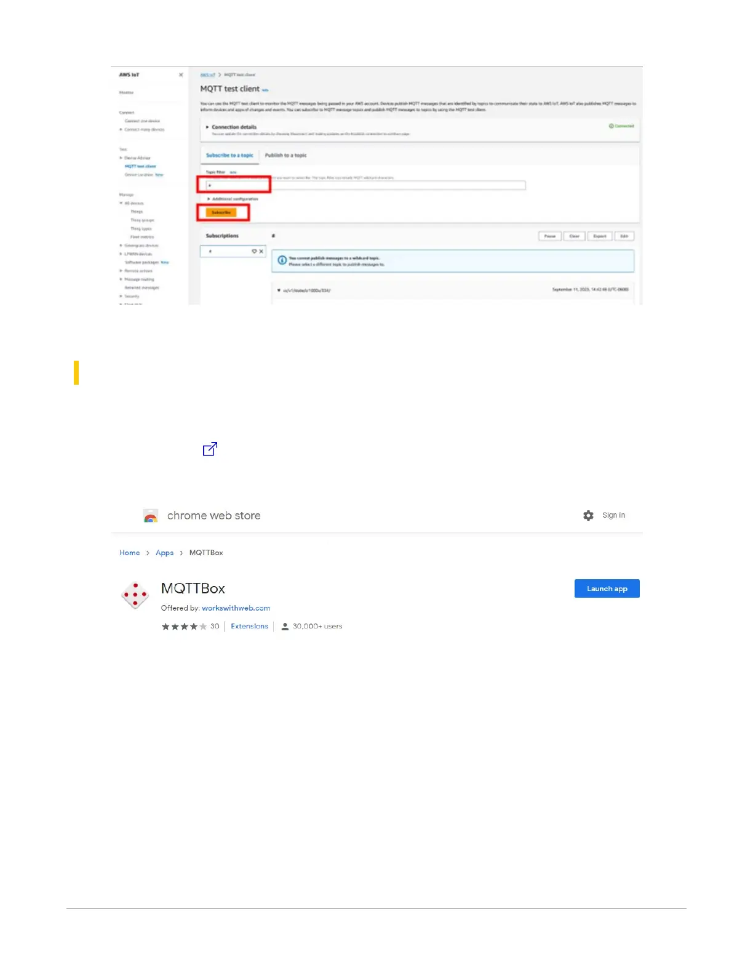
Task: Open Chrome Web Store settings gear
Action: tap(589, 515)
